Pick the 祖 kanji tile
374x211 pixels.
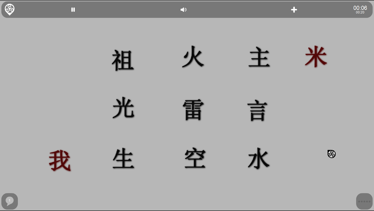123,60
